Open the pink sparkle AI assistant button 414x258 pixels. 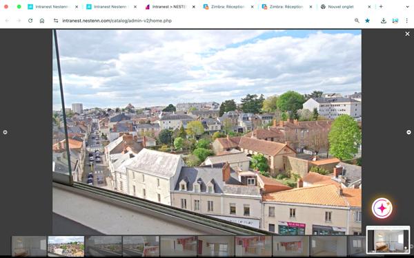point(382,208)
